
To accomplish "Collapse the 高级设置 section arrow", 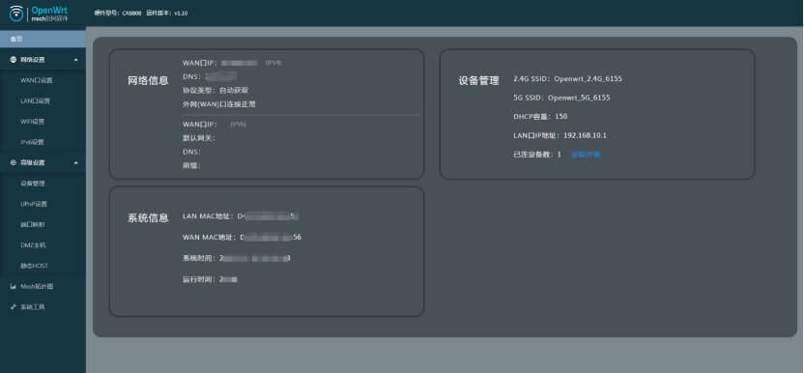I will 76,162.
